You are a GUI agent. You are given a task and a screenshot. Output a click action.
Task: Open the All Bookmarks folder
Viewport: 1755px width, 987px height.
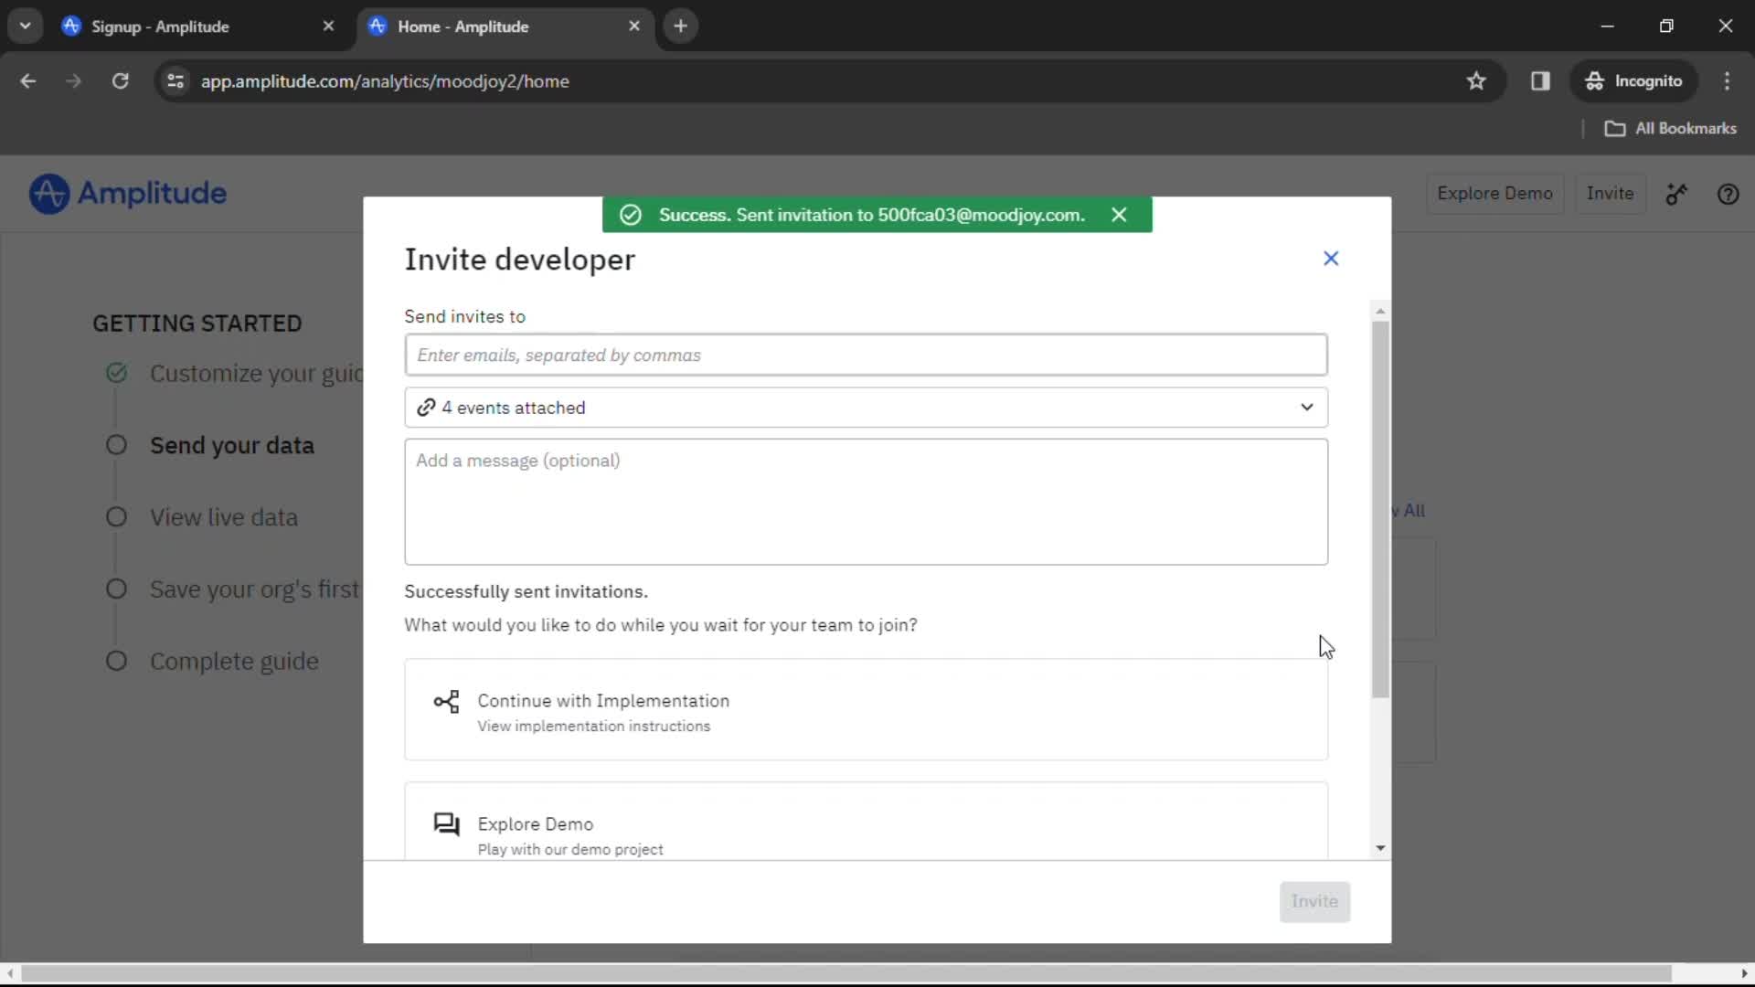point(1670,129)
